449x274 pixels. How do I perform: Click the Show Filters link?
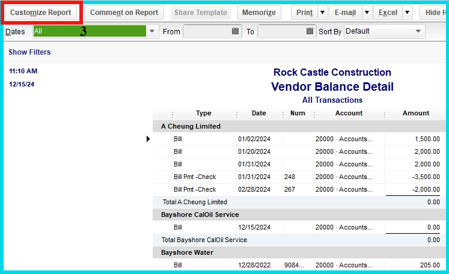(x=29, y=52)
